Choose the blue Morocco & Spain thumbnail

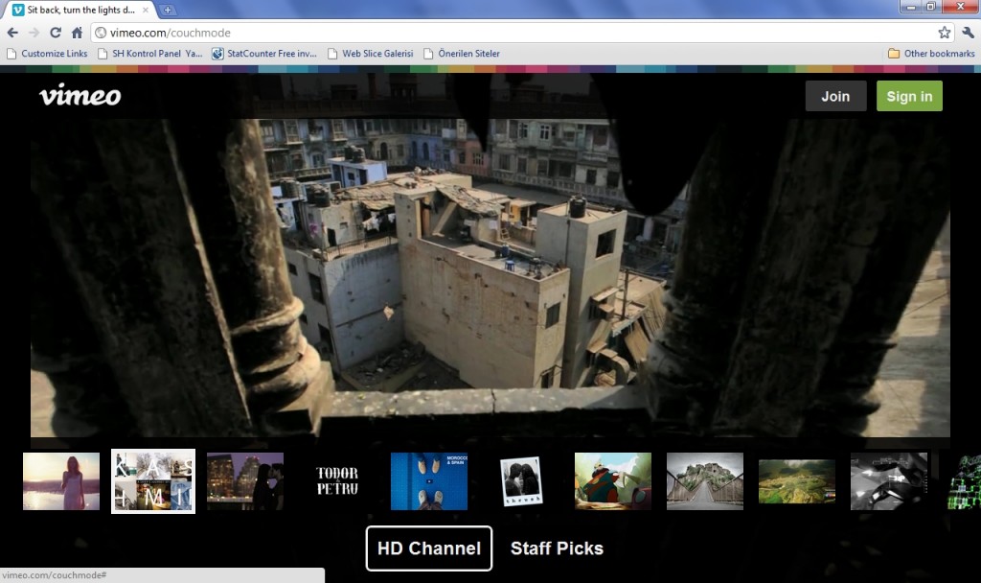[x=429, y=481]
